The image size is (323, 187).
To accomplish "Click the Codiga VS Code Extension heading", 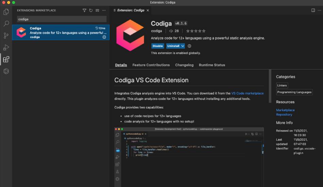I will coord(151,80).
